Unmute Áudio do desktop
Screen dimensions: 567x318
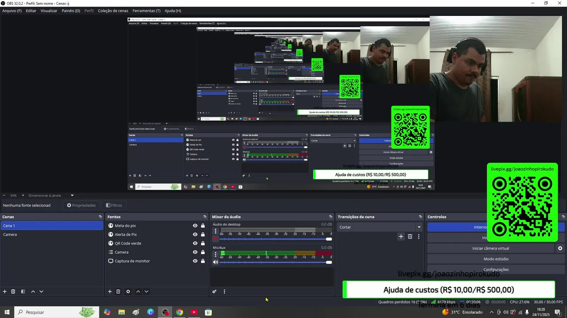(x=216, y=239)
